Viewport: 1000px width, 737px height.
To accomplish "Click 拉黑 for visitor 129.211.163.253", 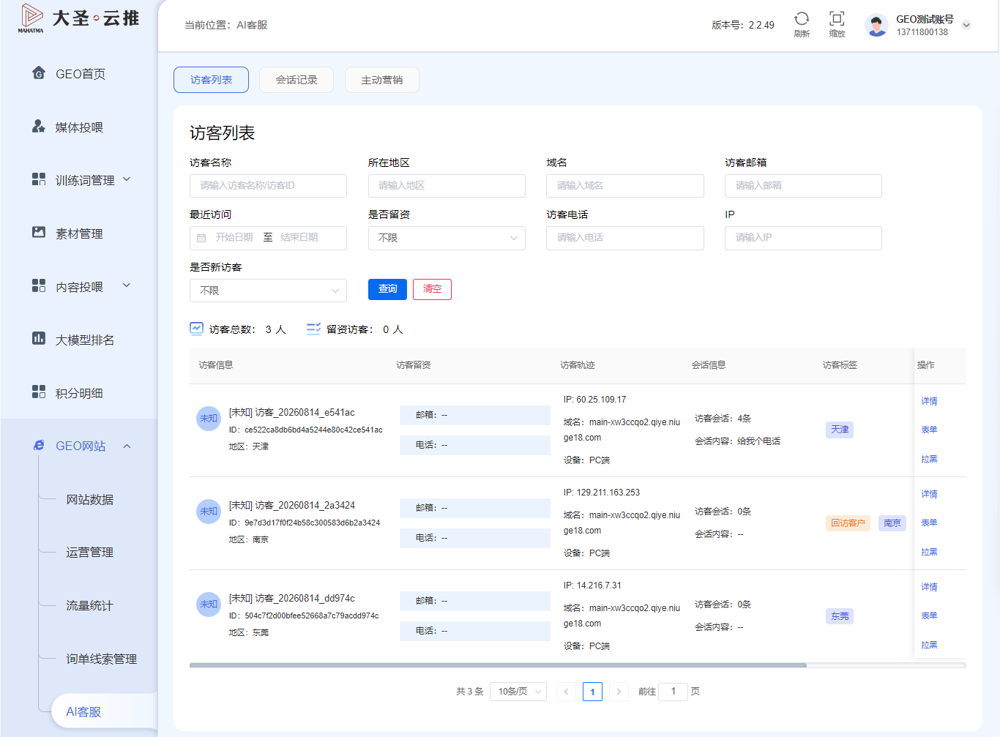I will pos(929,552).
